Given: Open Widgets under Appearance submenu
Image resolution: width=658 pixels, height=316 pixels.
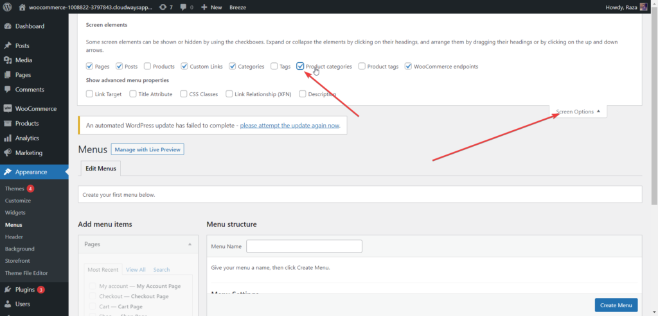Looking at the screenshot, I should click(15, 213).
